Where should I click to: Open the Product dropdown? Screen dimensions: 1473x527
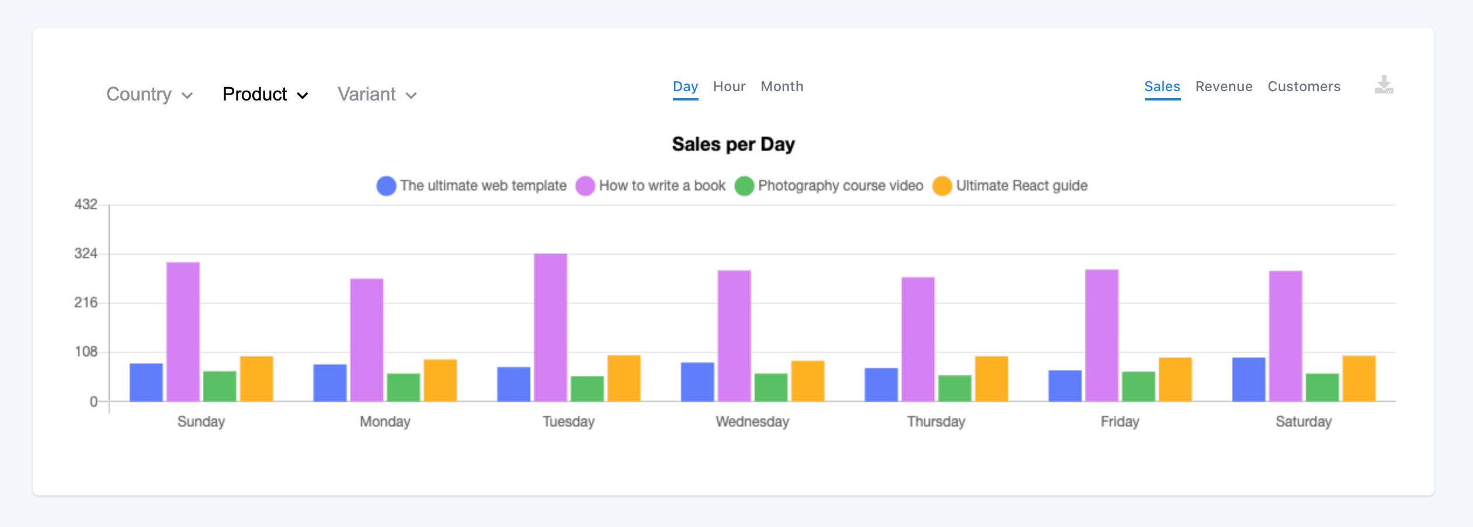tap(265, 94)
